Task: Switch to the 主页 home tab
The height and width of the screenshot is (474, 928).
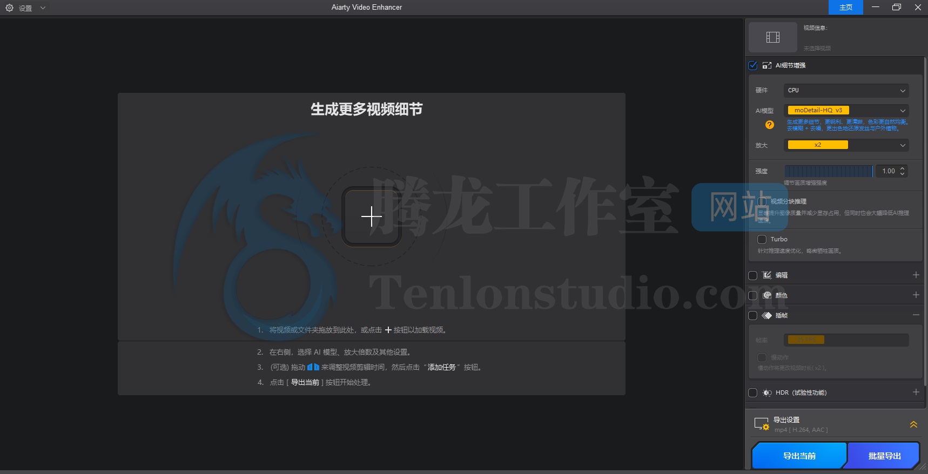Action: tap(845, 8)
